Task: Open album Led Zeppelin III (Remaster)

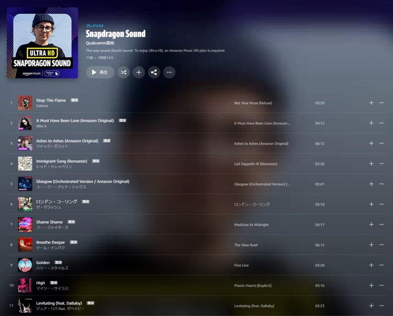Action: tap(256, 164)
